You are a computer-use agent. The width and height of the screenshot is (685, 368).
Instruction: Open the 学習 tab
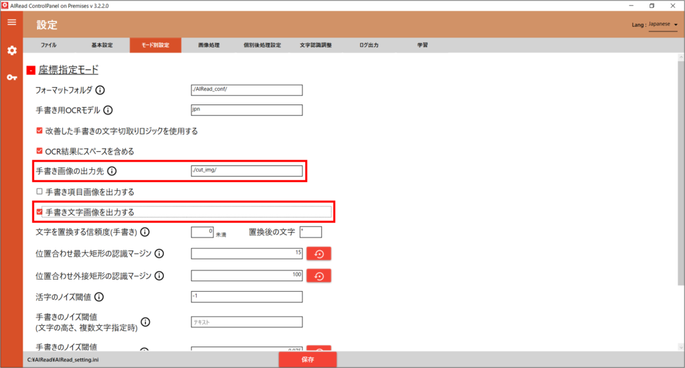pyautogui.click(x=422, y=45)
